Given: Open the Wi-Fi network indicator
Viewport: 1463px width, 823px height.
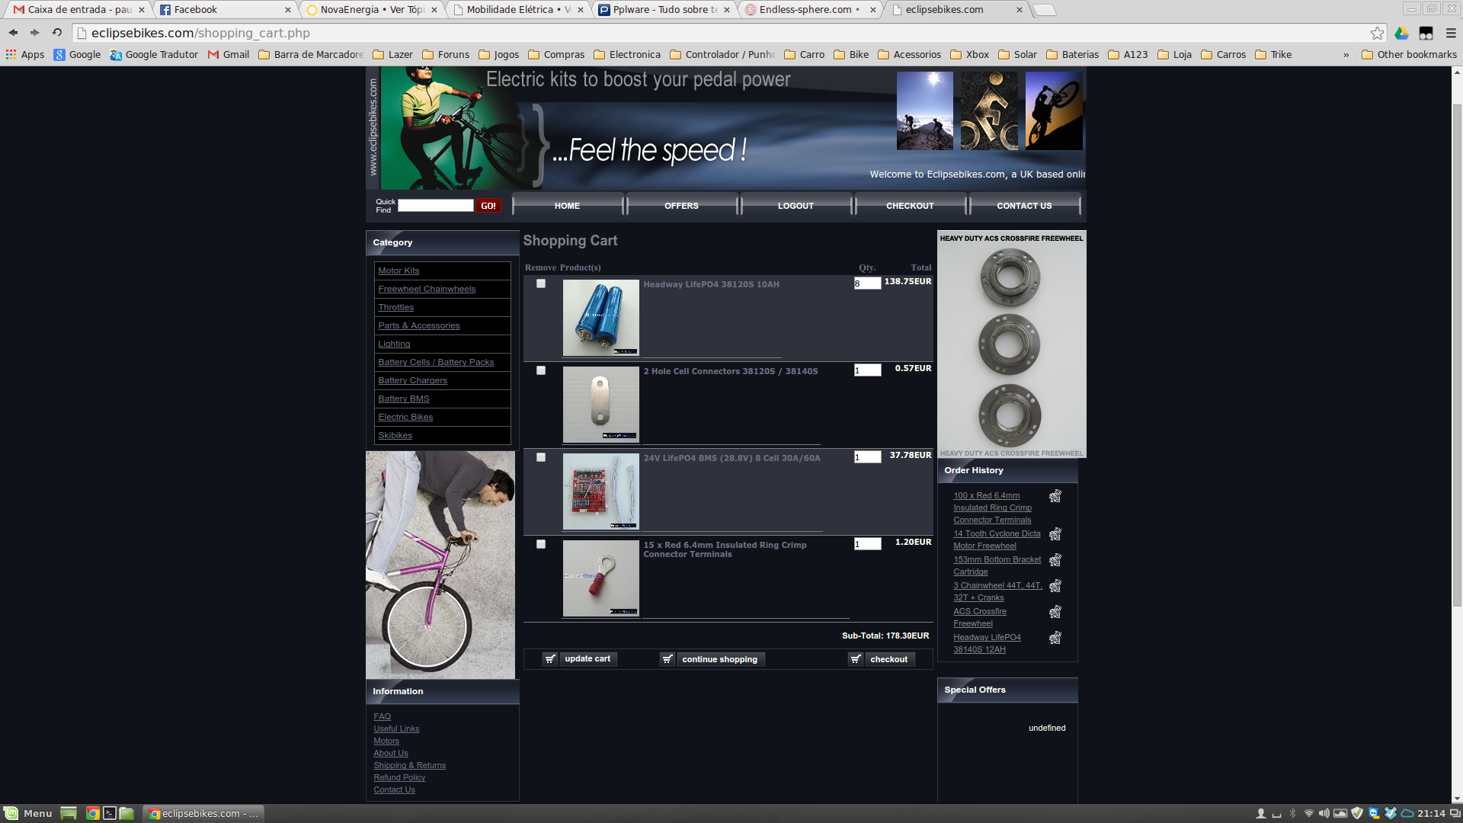Looking at the screenshot, I should tap(1308, 813).
